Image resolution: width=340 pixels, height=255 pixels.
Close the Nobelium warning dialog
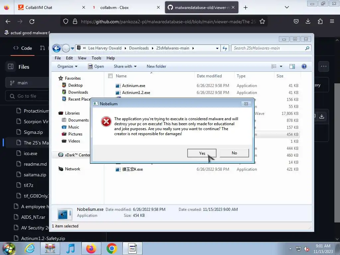(x=246, y=104)
